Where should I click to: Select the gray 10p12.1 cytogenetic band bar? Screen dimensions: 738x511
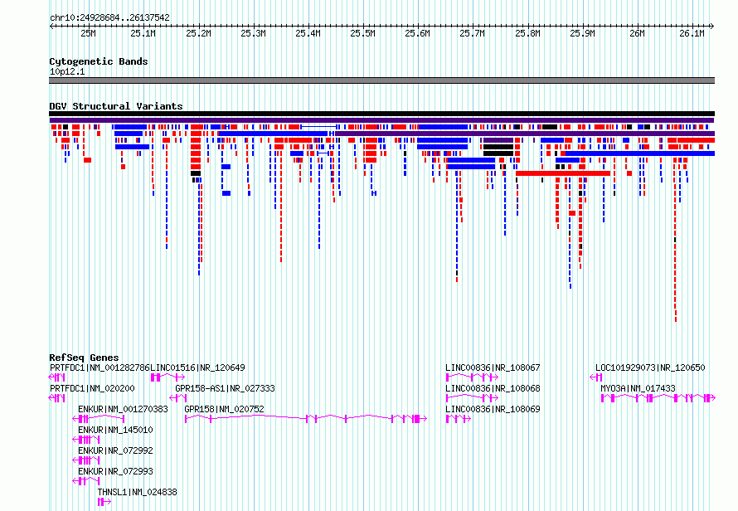381,80
